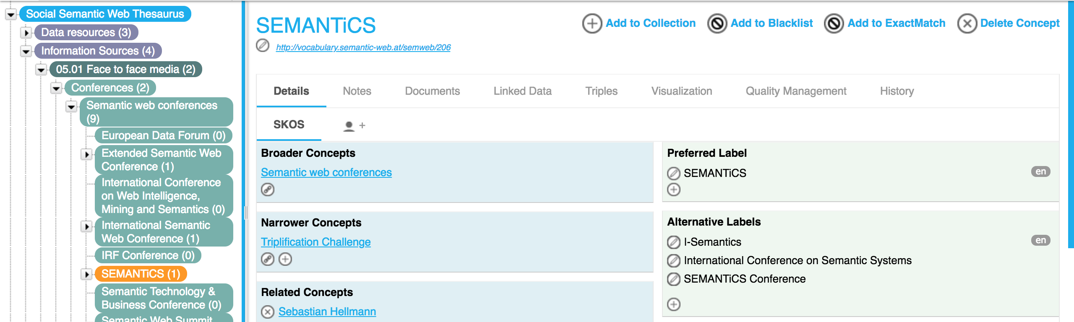Open the Visualization tab
Screen dimensions: 1074x322
(x=681, y=91)
